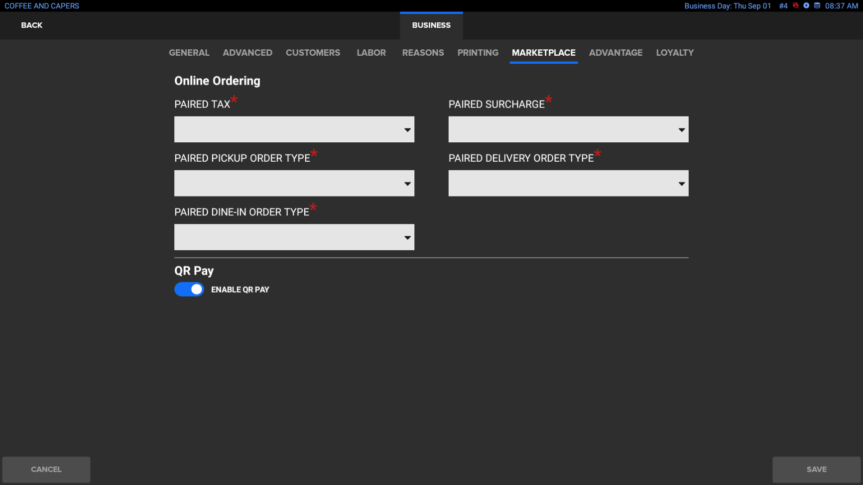
Task: Expand the Paired Delivery Order Type dropdown
Action: pos(568,183)
